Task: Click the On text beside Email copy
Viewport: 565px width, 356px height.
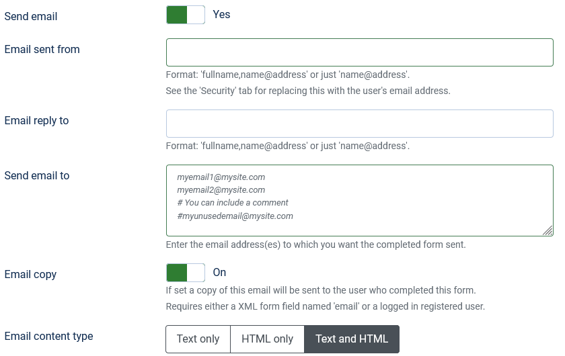Action: click(x=219, y=273)
